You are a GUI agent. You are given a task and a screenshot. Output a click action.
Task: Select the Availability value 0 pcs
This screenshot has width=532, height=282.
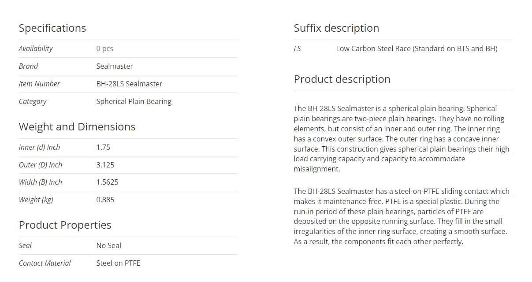pos(105,48)
